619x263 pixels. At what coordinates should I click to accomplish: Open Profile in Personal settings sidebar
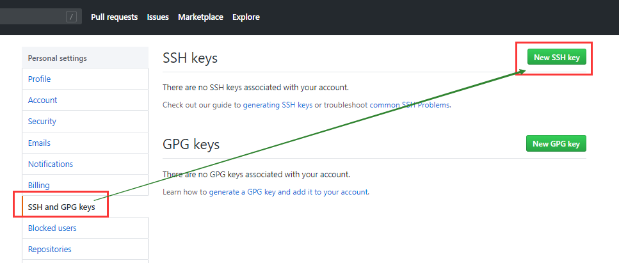coord(40,79)
